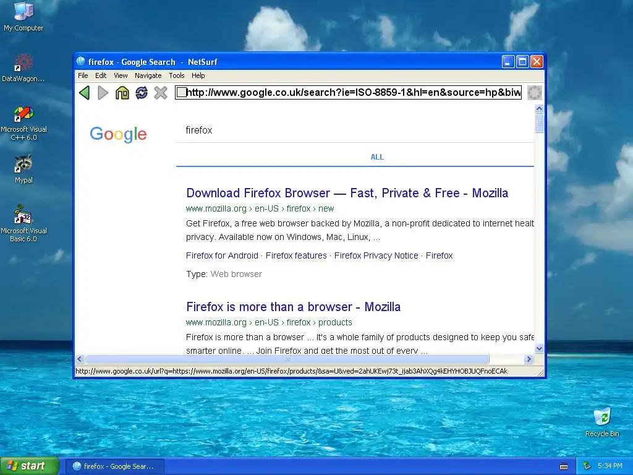Click the horizontal scrollbar right arrow
The image size is (633, 475).
(529, 359)
